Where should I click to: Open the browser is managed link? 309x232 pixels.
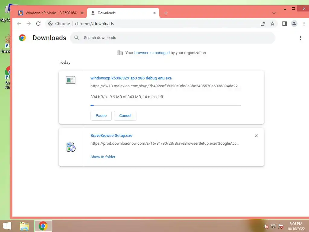[152, 53]
